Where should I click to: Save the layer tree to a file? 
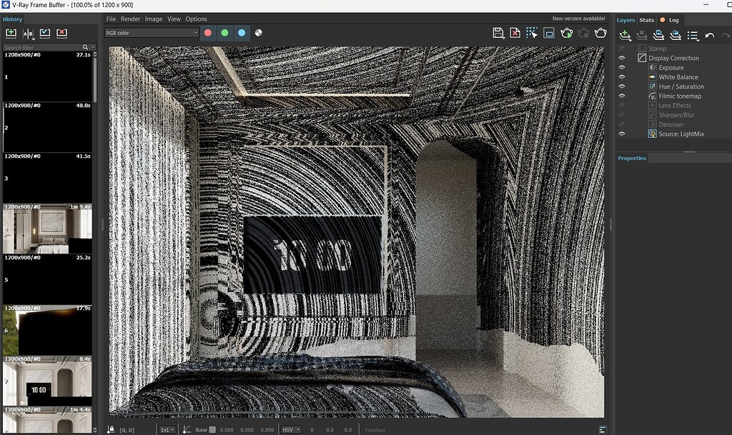(x=658, y=34)
